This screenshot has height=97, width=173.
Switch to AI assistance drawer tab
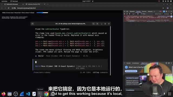(135, 63)
